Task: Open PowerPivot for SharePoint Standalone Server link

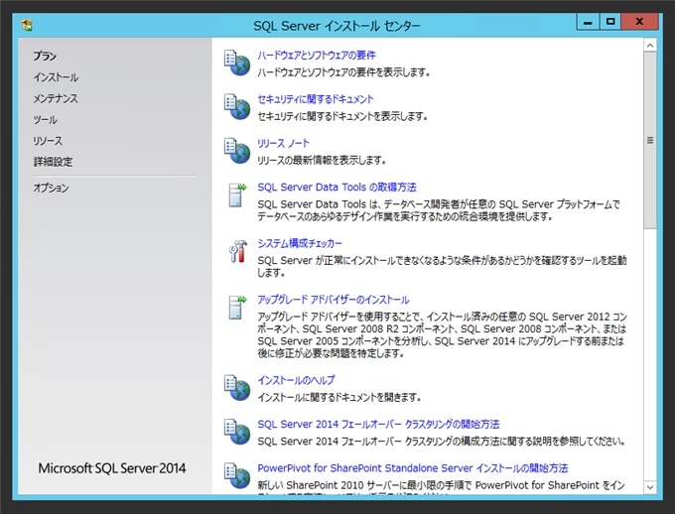Action: [413, 468]
